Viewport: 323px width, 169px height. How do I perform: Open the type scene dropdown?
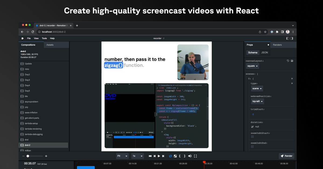coord(257,89)
